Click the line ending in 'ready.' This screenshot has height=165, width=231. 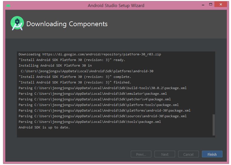click(72, 60)
